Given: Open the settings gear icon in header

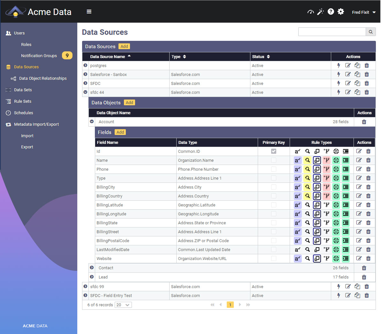Looking at the screenshot, I should click(341, 12).
